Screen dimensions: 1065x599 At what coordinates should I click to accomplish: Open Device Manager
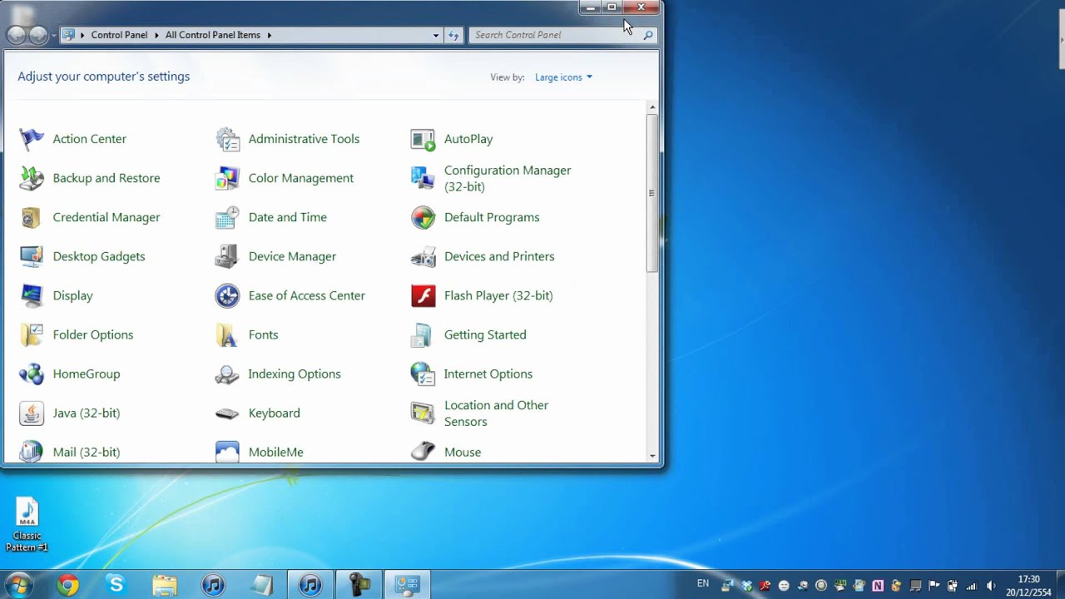click(x=275, y=256)
